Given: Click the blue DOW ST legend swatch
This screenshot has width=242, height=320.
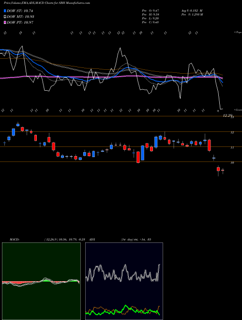Looking at the screenshot, I should click(5, 11).
